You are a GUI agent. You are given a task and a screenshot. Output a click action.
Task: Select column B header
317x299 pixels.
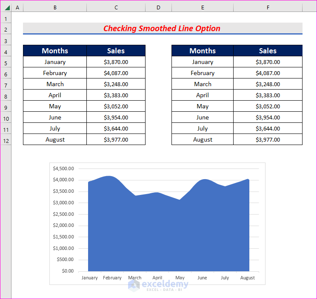point(55,8)
